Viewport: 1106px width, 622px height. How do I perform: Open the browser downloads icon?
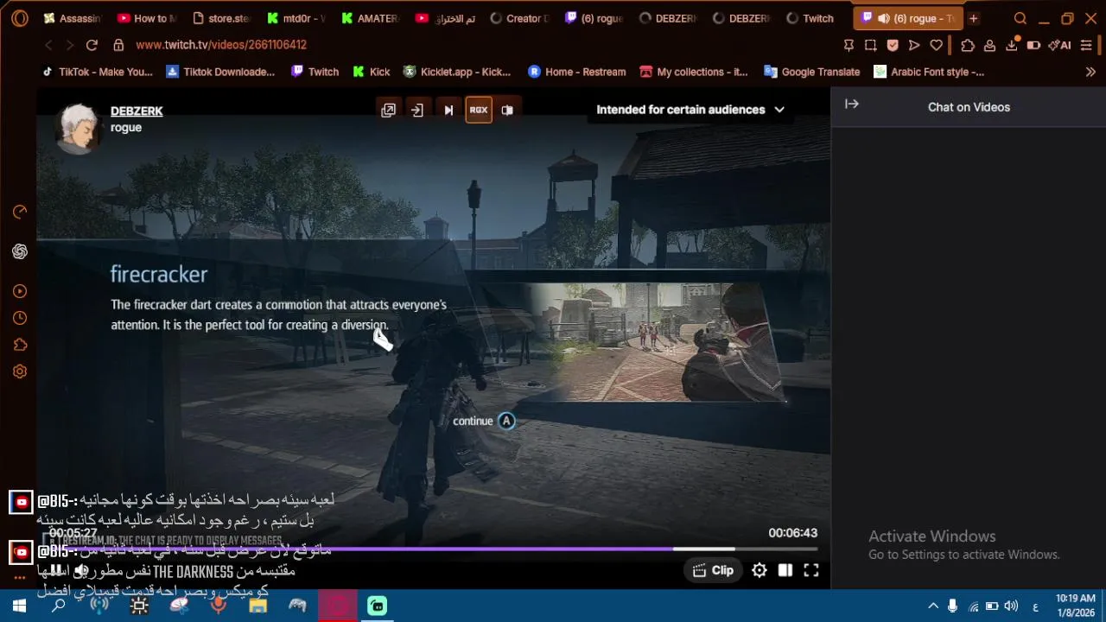tap(1011, 45)
